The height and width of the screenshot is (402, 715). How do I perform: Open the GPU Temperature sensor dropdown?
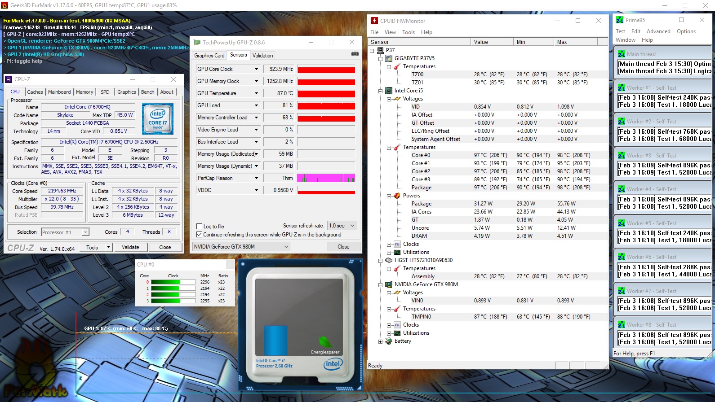(x=256, y=93)
